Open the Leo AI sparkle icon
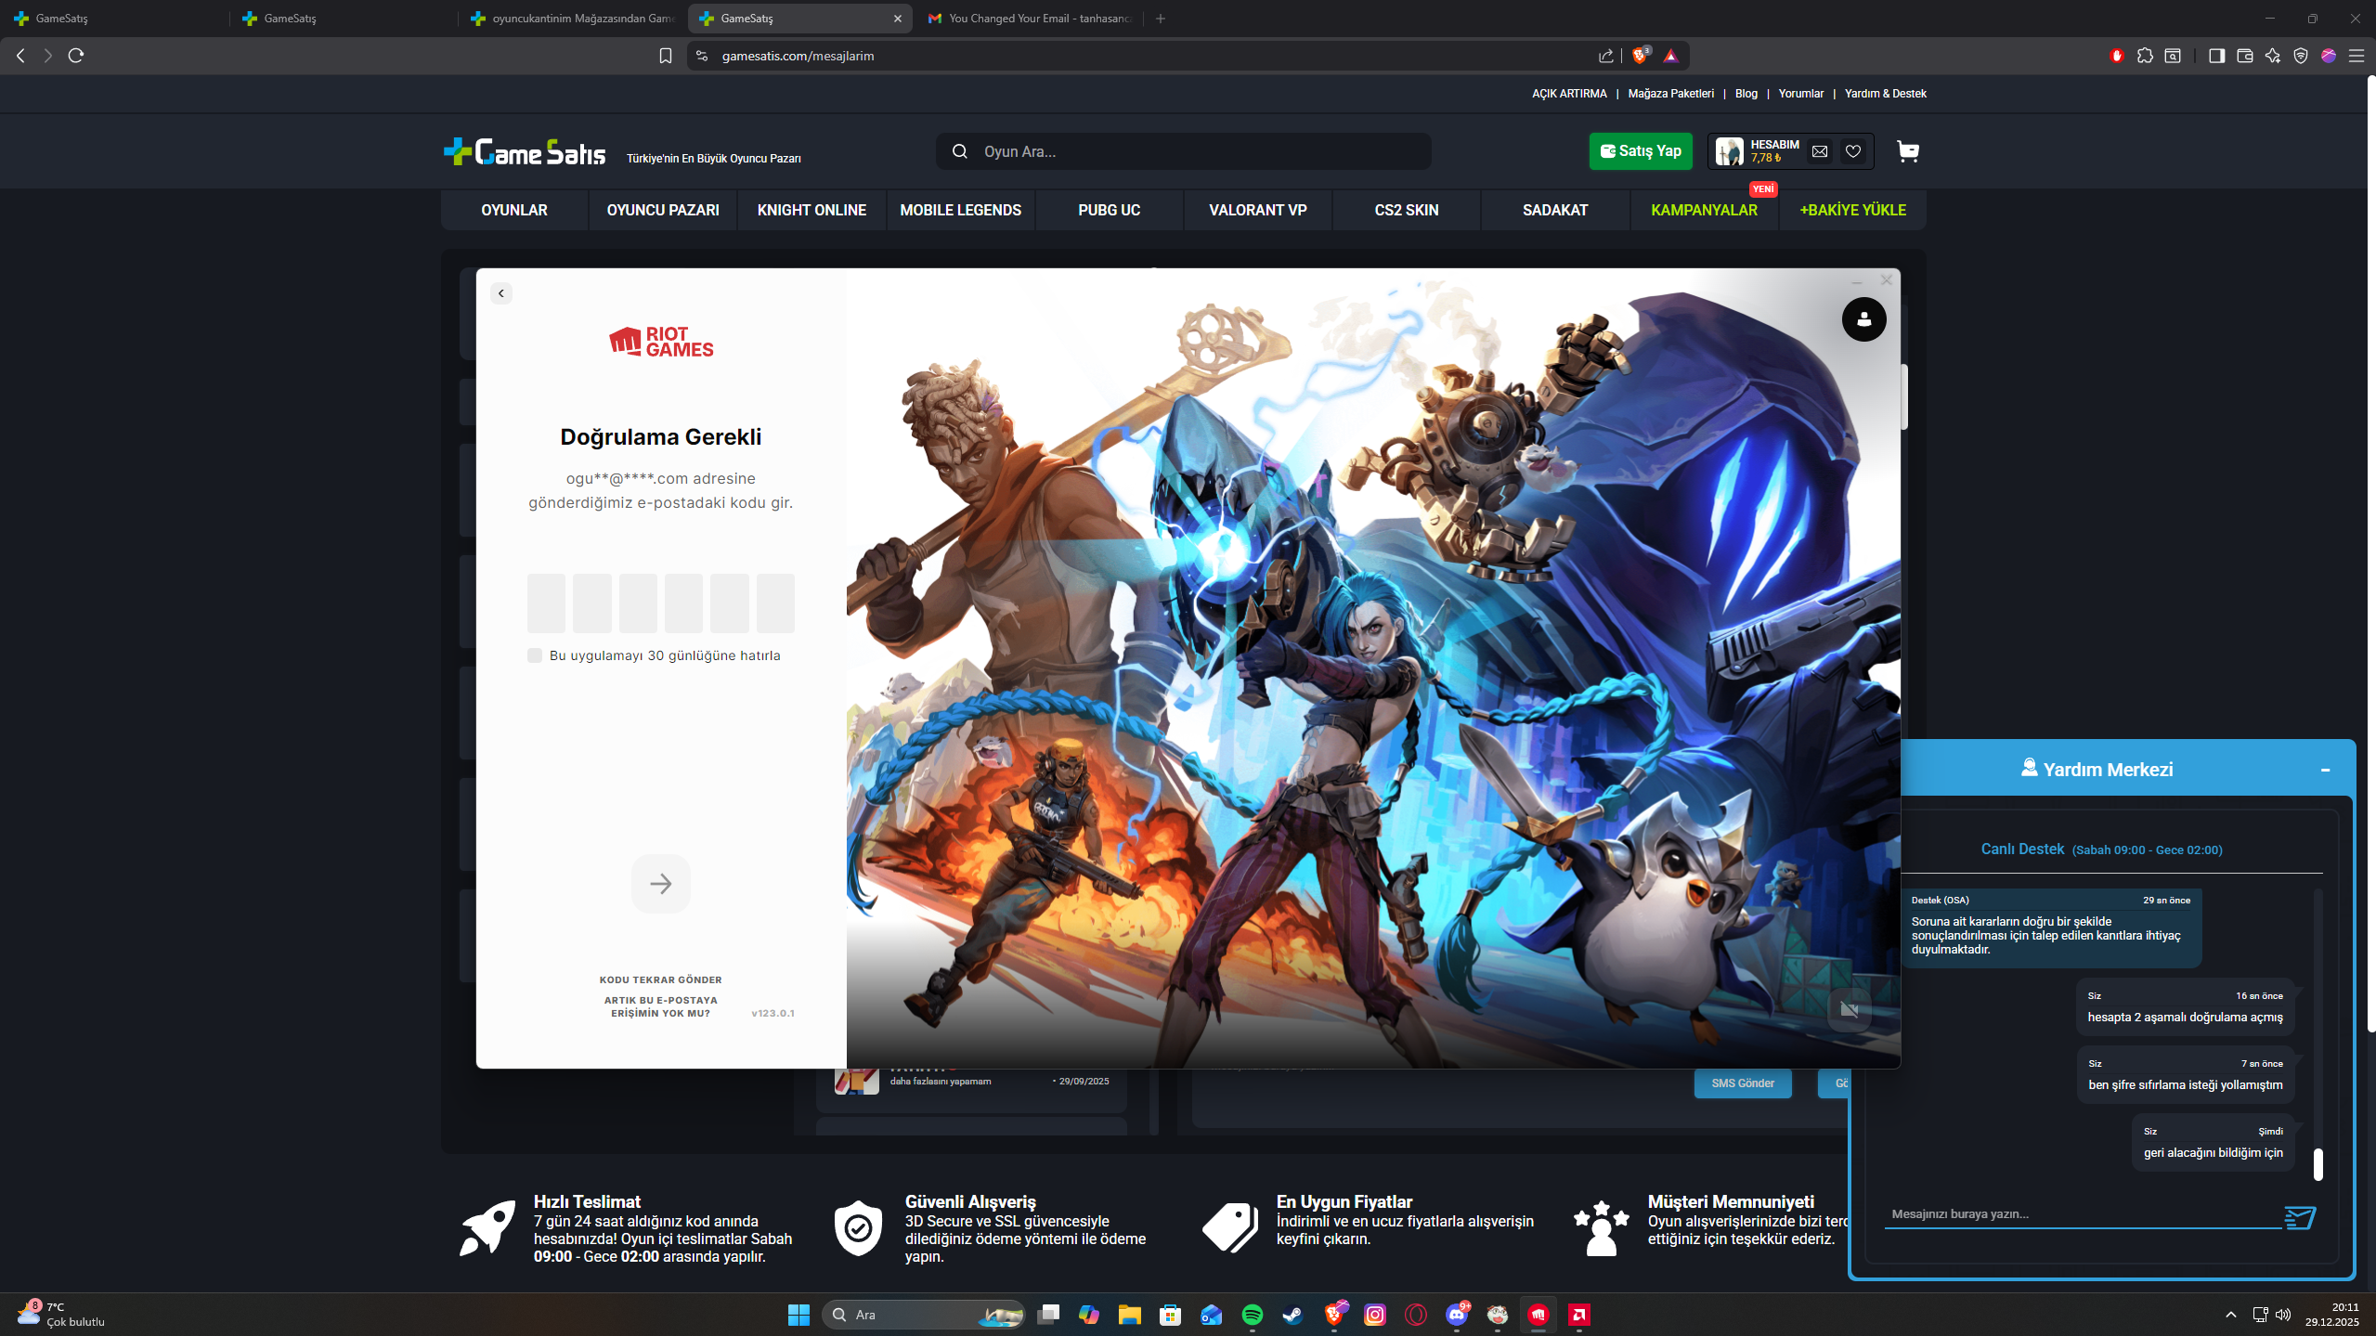The width and height of the screenshot is (2376, 1336). point(2273,56)
